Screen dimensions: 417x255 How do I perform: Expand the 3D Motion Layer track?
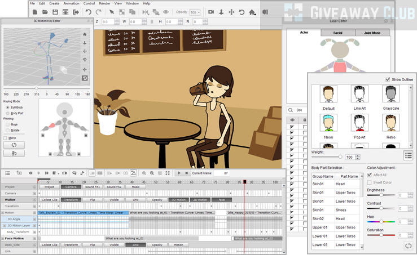click(5, 226)
